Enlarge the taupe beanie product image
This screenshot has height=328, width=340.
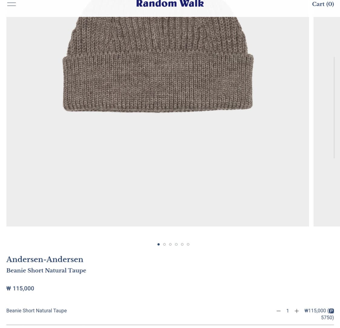158,121
